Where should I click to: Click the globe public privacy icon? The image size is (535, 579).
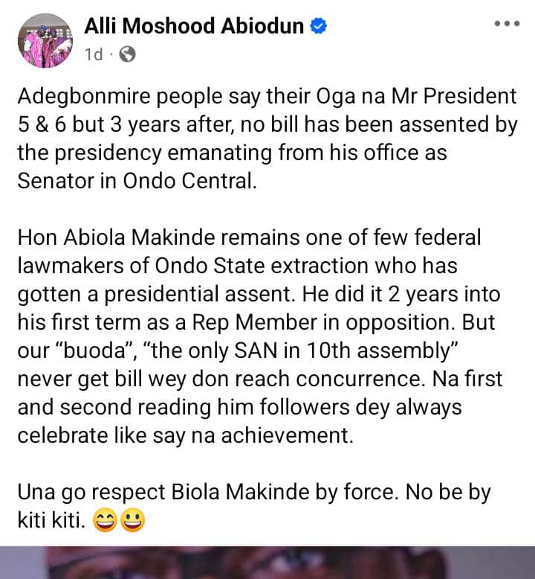click(x=127, y=54)
